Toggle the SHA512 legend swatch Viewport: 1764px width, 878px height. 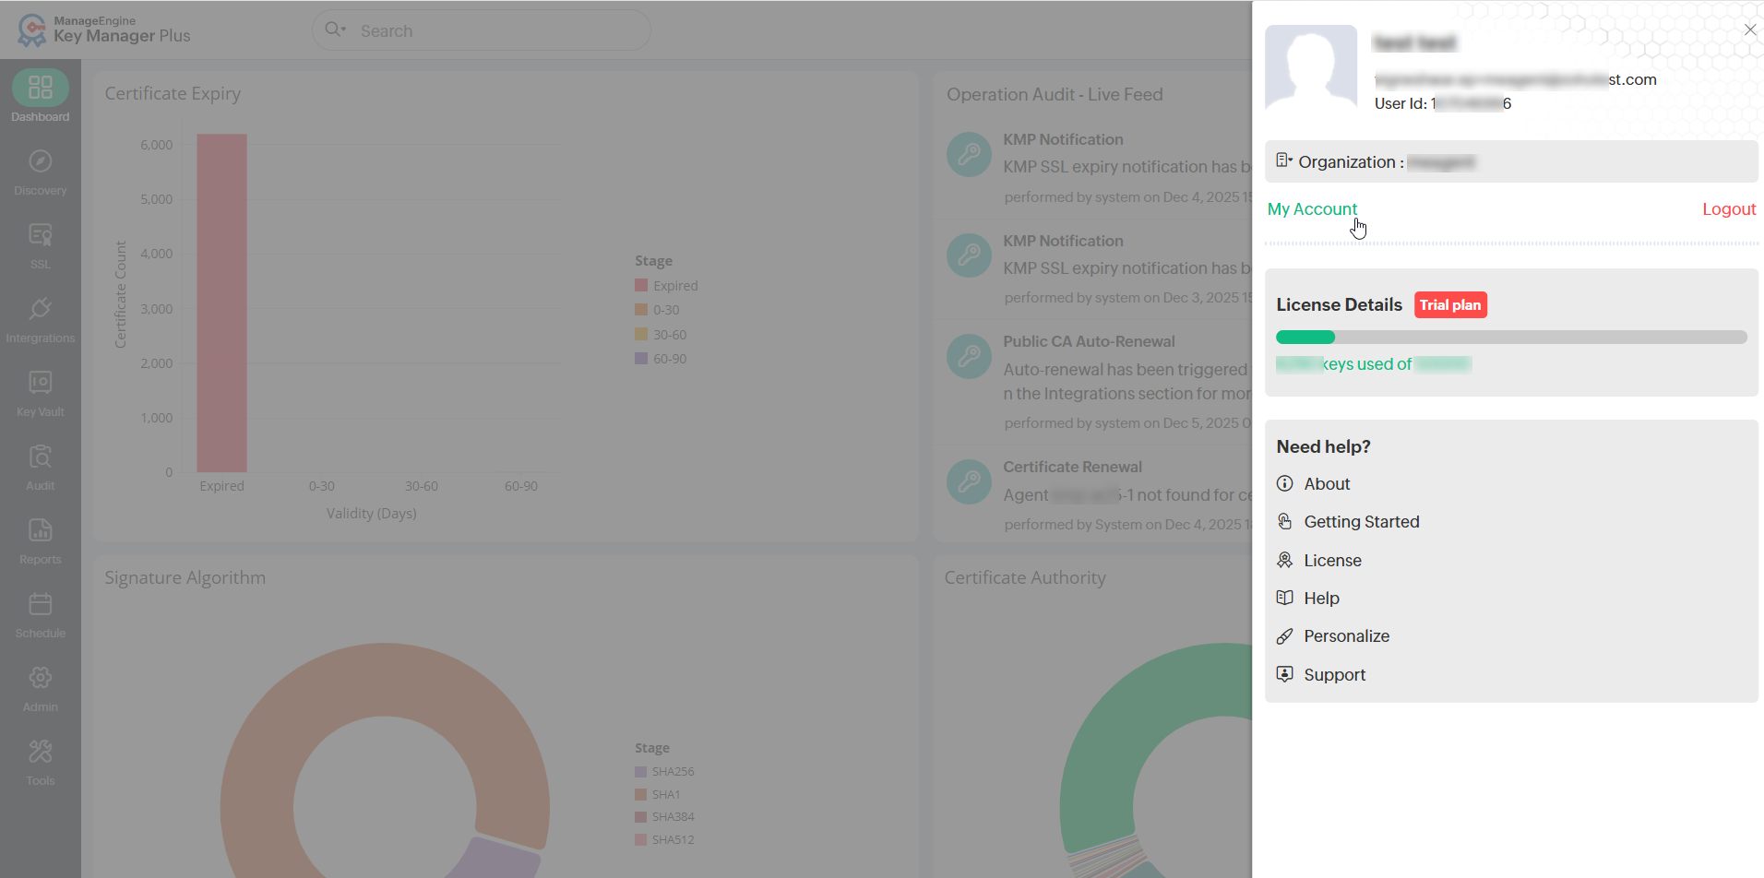(x=640, y=839)
